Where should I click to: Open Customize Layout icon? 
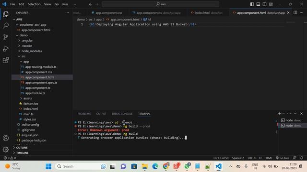point(271,4)
